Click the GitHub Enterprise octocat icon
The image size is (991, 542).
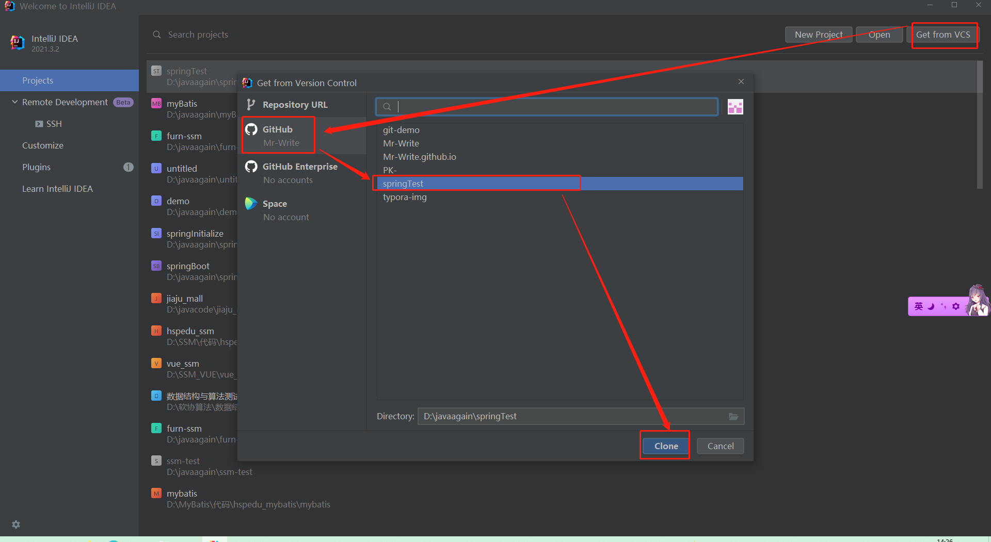coord(251,167)
